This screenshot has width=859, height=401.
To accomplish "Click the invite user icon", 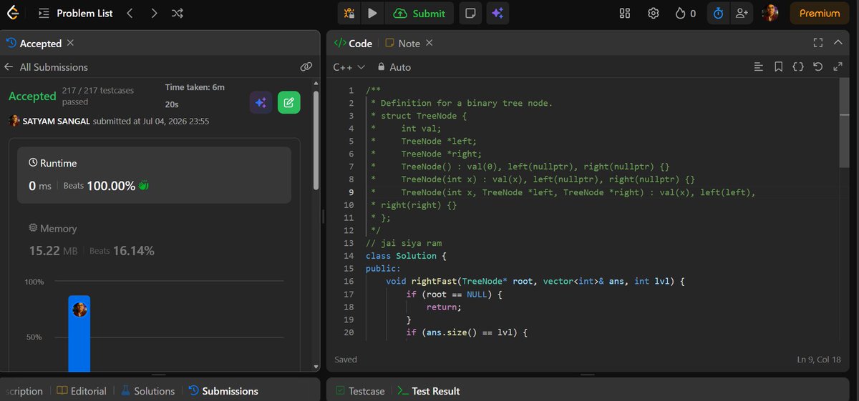I will [x=741, y=13].
